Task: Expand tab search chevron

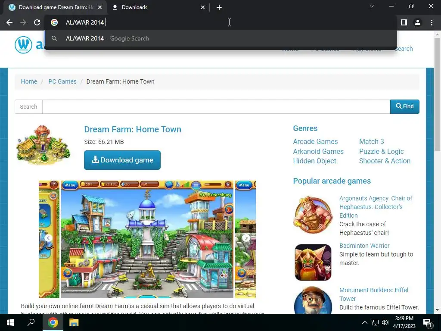Action: (x=372, y=6)
